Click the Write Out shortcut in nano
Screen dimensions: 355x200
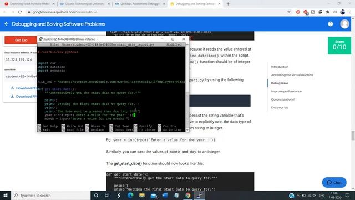(x=73, y=126)
